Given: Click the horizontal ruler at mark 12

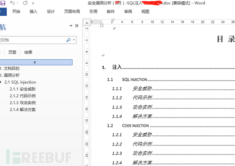Looking at the screenshot, I should 162,22.
